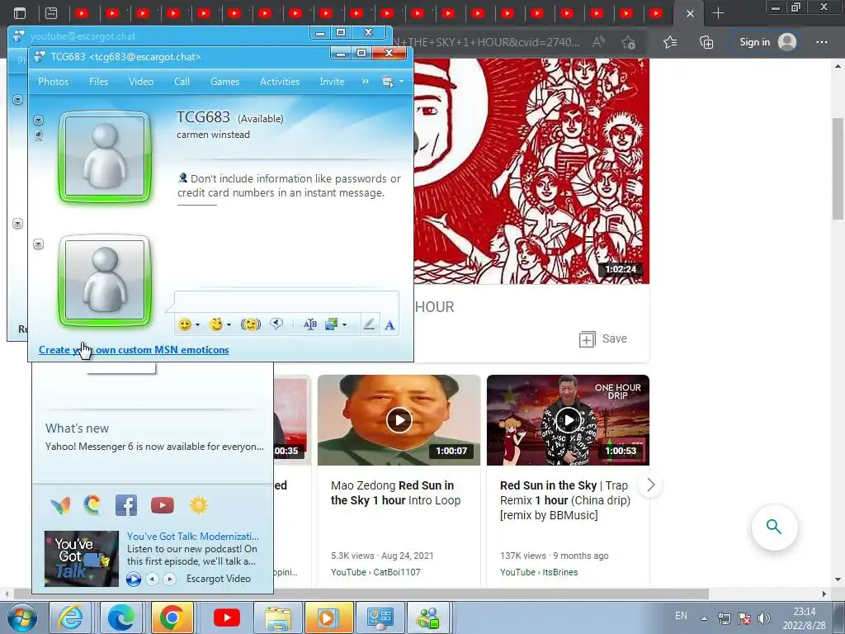The width and height of the screenshot is (845, 634).
Task: Open the wink picker
Action: (216, 324)
